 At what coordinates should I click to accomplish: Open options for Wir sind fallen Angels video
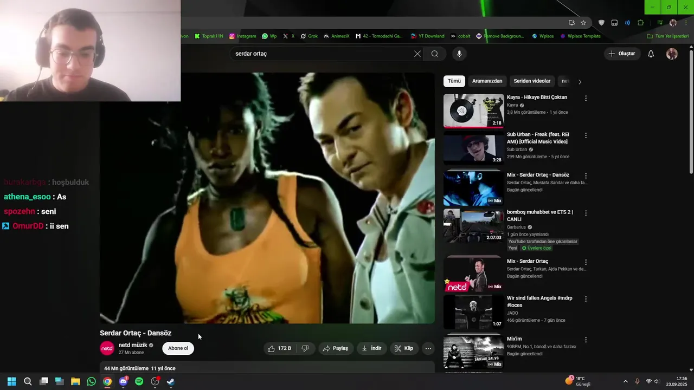pyautogui.click(x=586, y=299)
